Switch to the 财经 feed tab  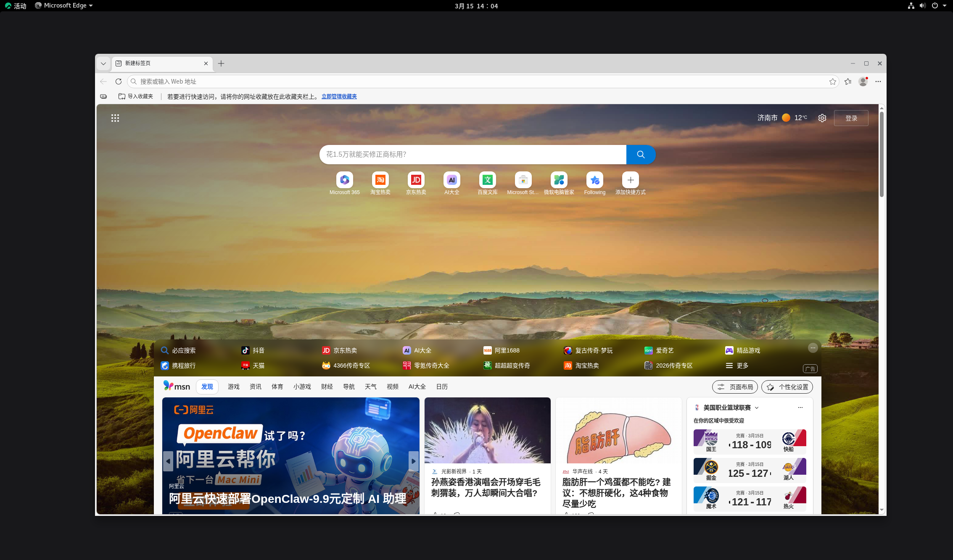[327, 386]
